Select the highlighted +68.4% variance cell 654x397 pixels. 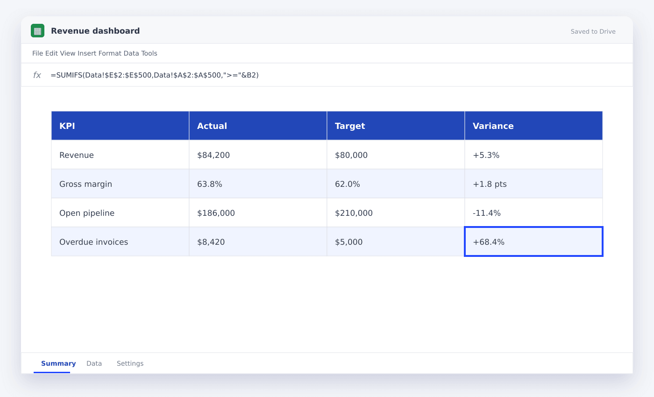(533, 241)
